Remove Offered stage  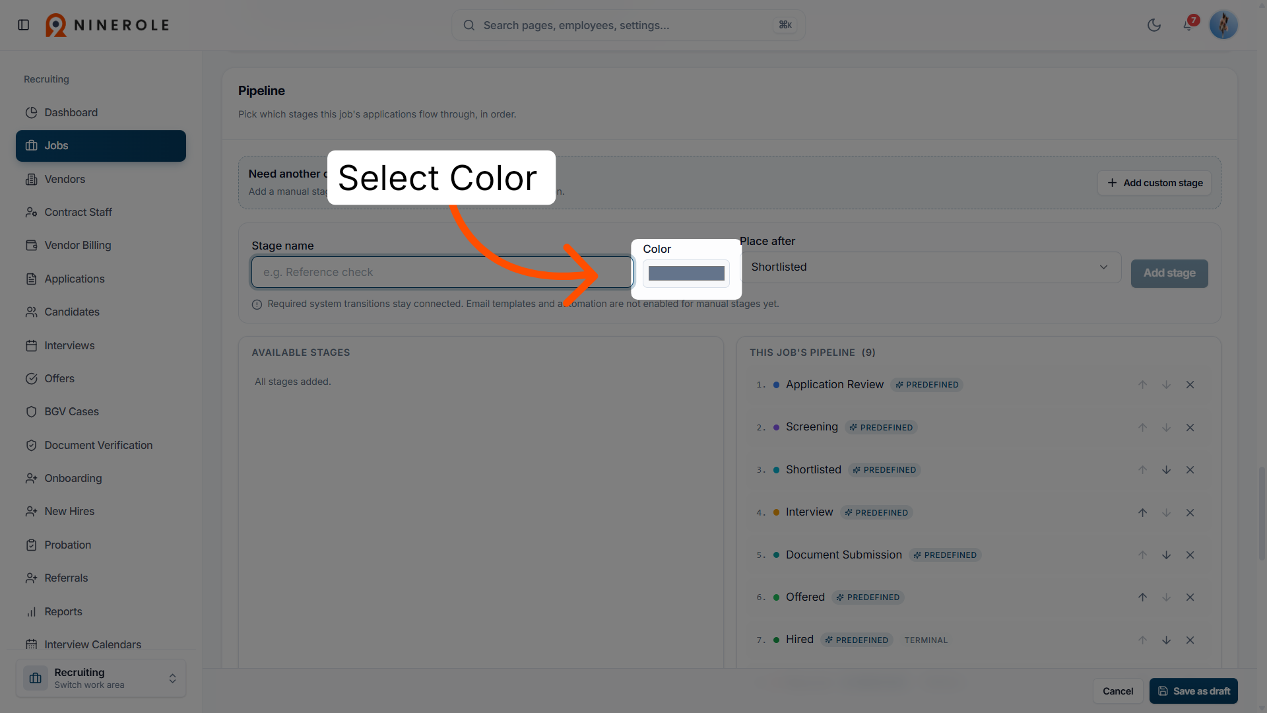pyautogui.click(x=1190, y=597)
